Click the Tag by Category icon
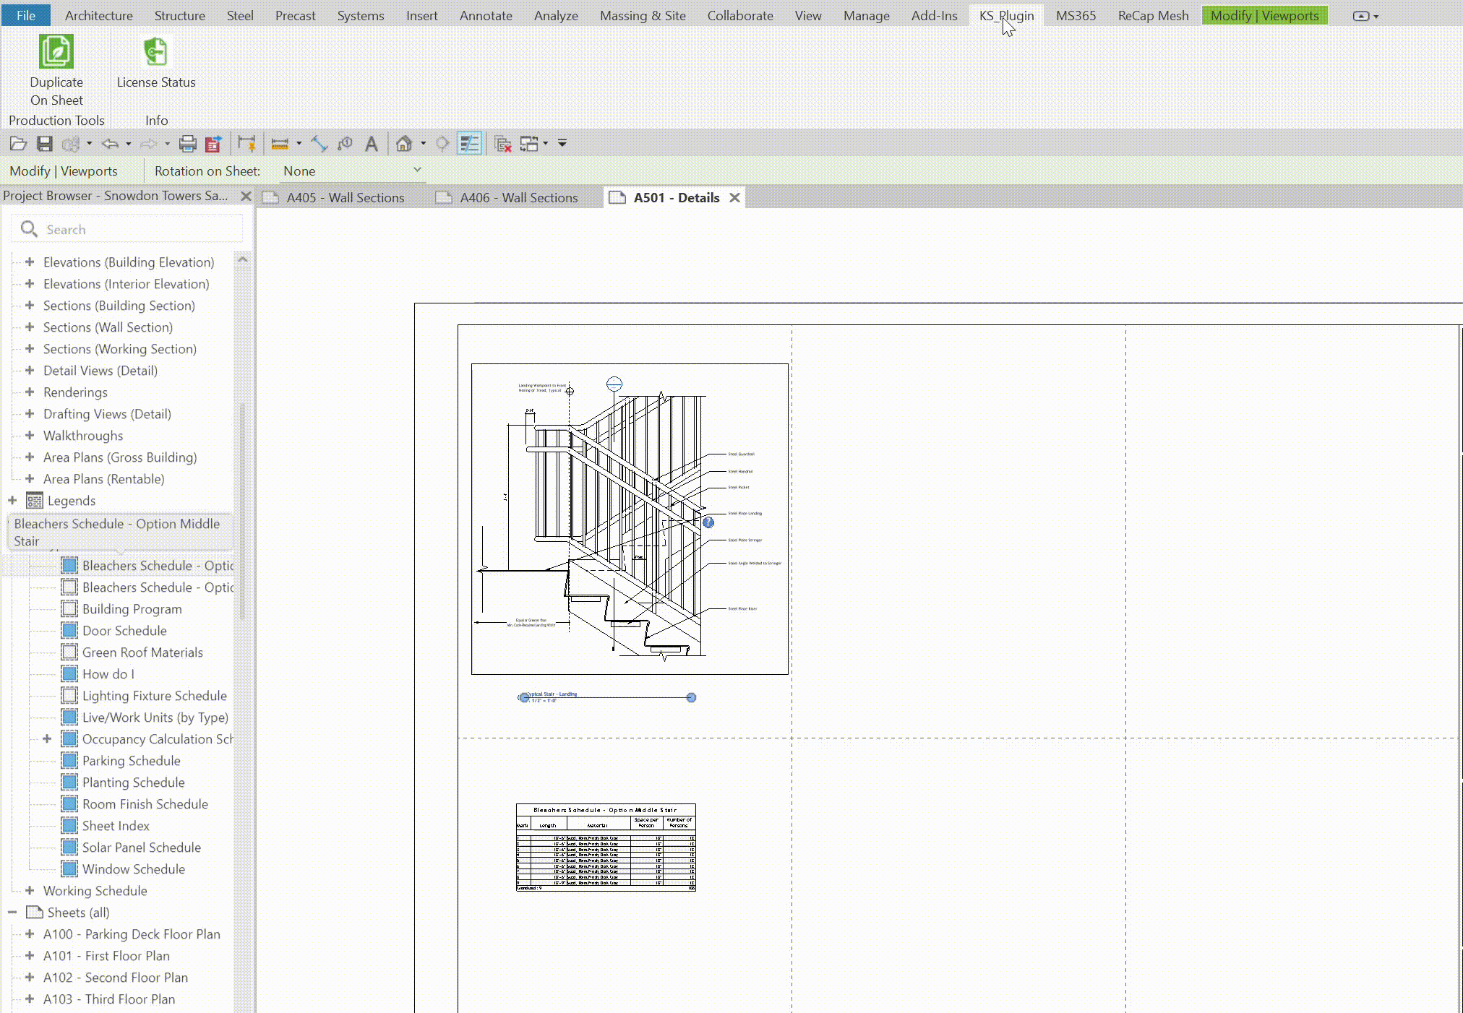The width and height of the screenshot is (1463, 1013). coord(345,144)
